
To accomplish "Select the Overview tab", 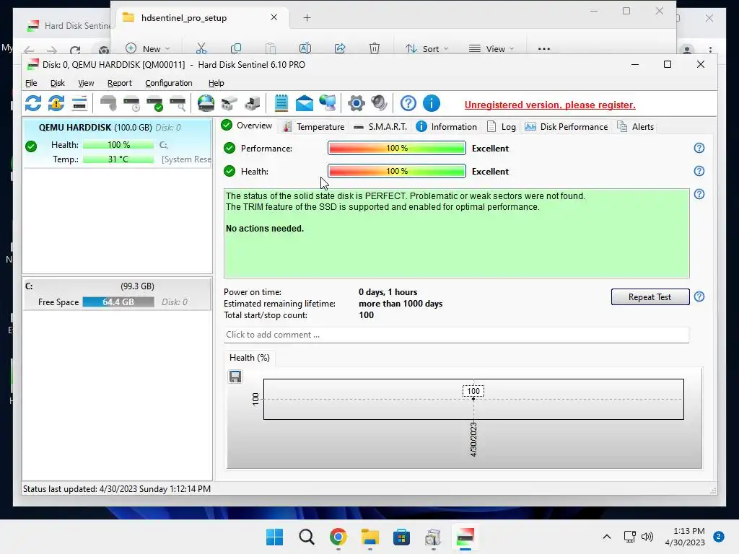I will 247,126.
